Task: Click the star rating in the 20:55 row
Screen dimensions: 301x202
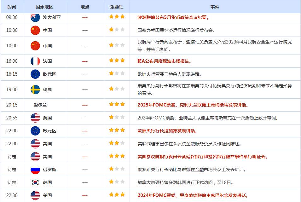Action: [x=117, y=117]
